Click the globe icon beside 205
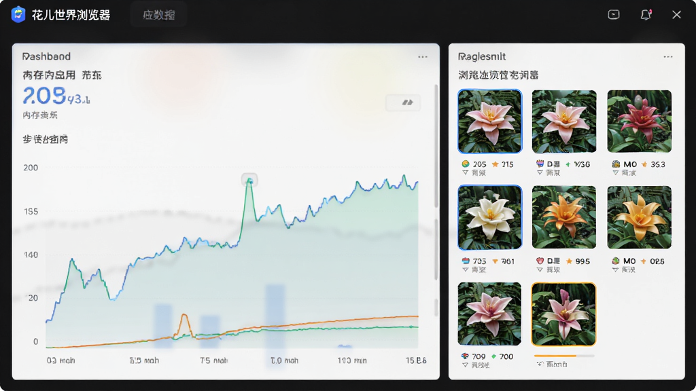Viewport: 696px width, 391px height. pyautogui.click(x=465, y=164)
